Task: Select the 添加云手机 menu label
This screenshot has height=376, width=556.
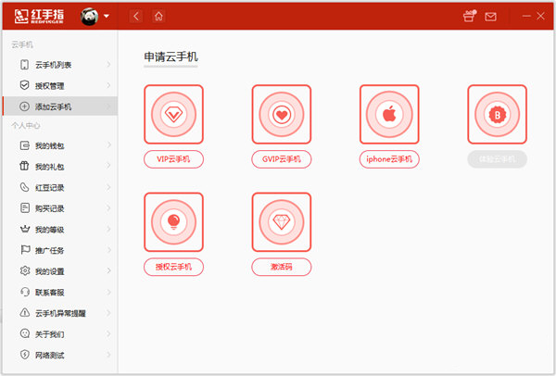Action: tap(53, 107)
